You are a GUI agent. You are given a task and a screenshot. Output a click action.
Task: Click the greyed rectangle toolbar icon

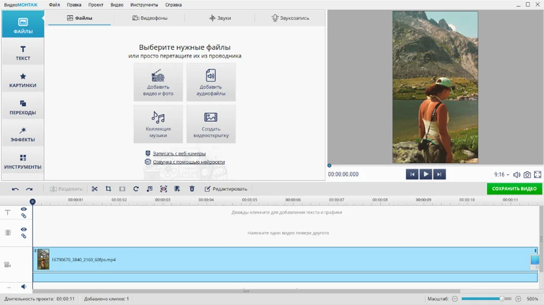pyautogui.click(x=122, y=189)
